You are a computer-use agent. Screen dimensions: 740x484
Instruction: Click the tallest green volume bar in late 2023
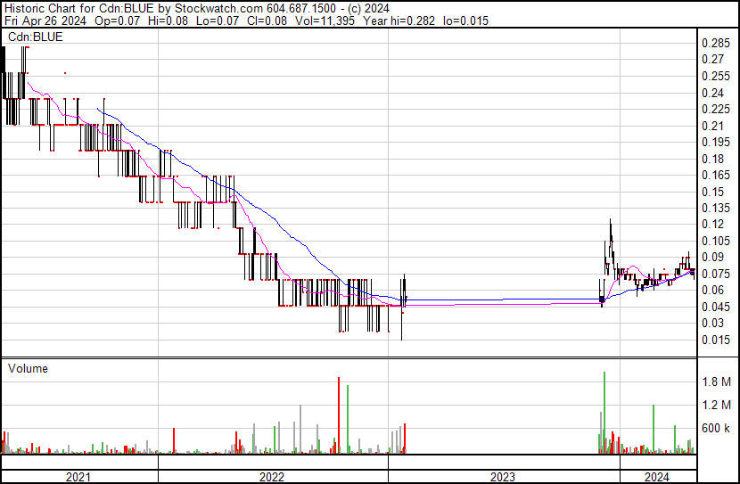tap(604, 414)
